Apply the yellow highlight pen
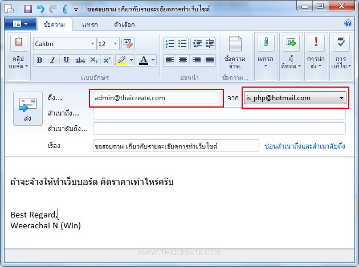 click(x=122, y=60)
